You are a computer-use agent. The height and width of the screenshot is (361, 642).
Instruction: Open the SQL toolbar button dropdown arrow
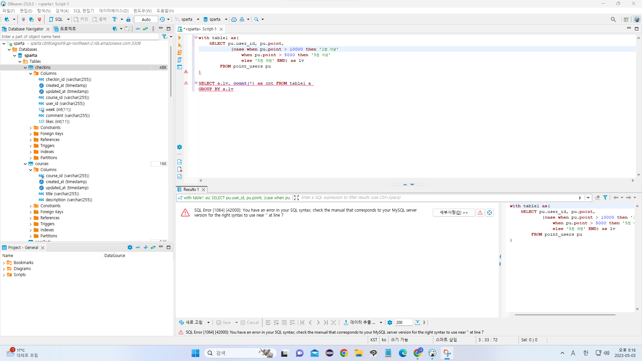point(68,19)
